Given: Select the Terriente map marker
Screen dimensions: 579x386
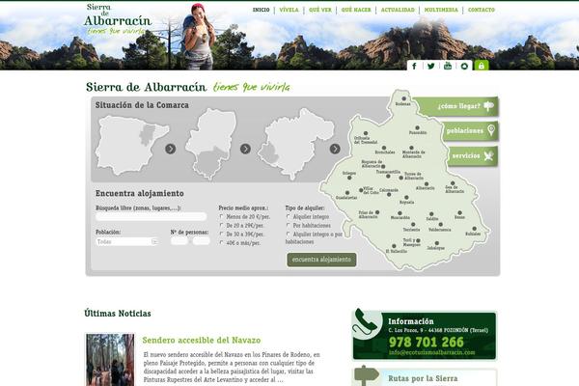Looking at the screenshot, I should point(413,225).
